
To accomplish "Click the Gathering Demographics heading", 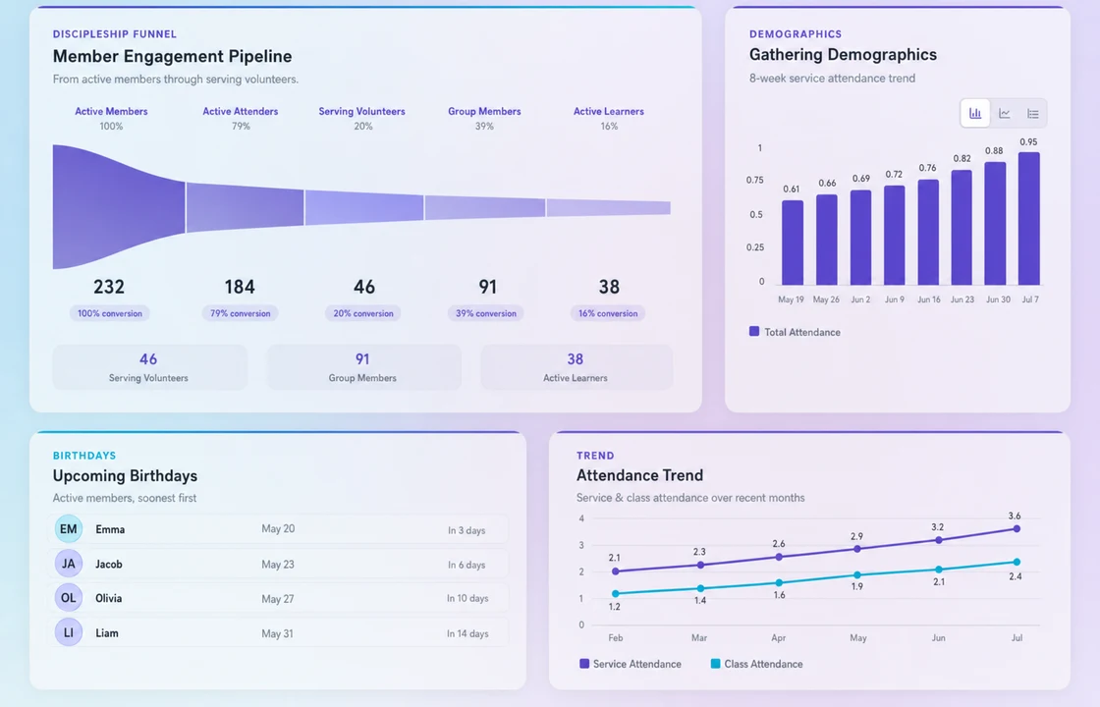I will [843, 55].
